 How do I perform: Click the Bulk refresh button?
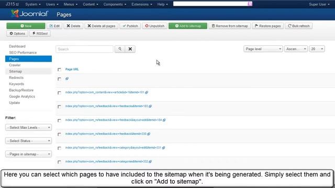click(299, 26)
